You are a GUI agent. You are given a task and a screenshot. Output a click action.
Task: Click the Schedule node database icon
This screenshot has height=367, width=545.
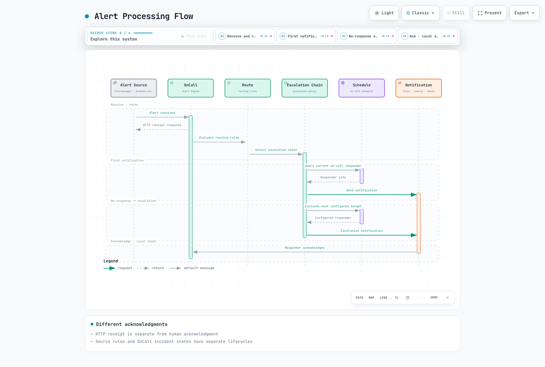coord(343,83)
